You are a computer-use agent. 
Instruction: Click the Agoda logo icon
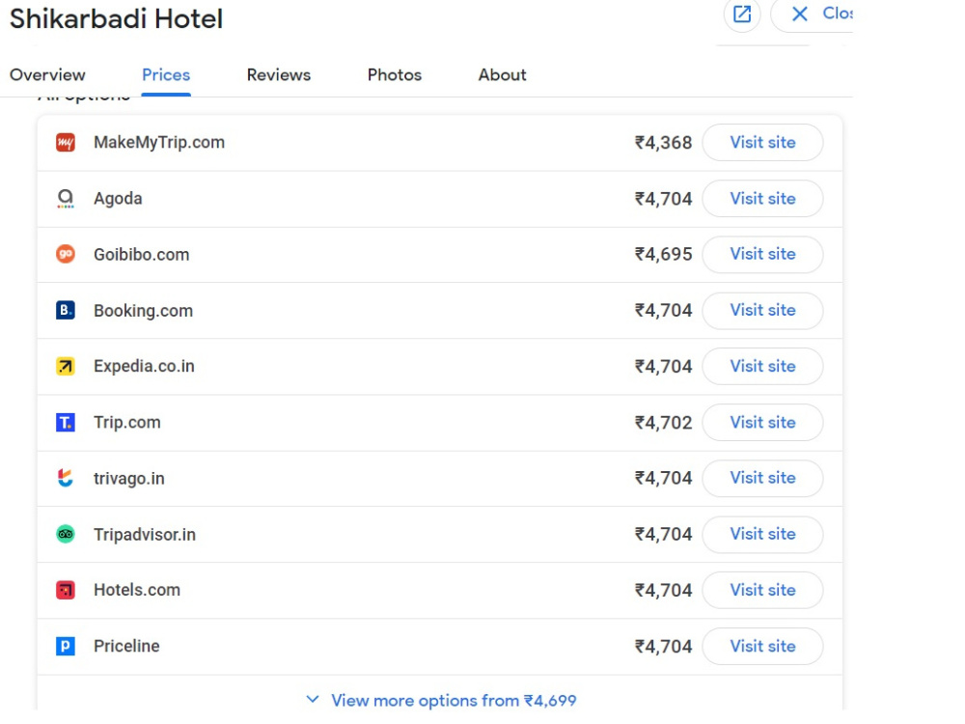66,199
